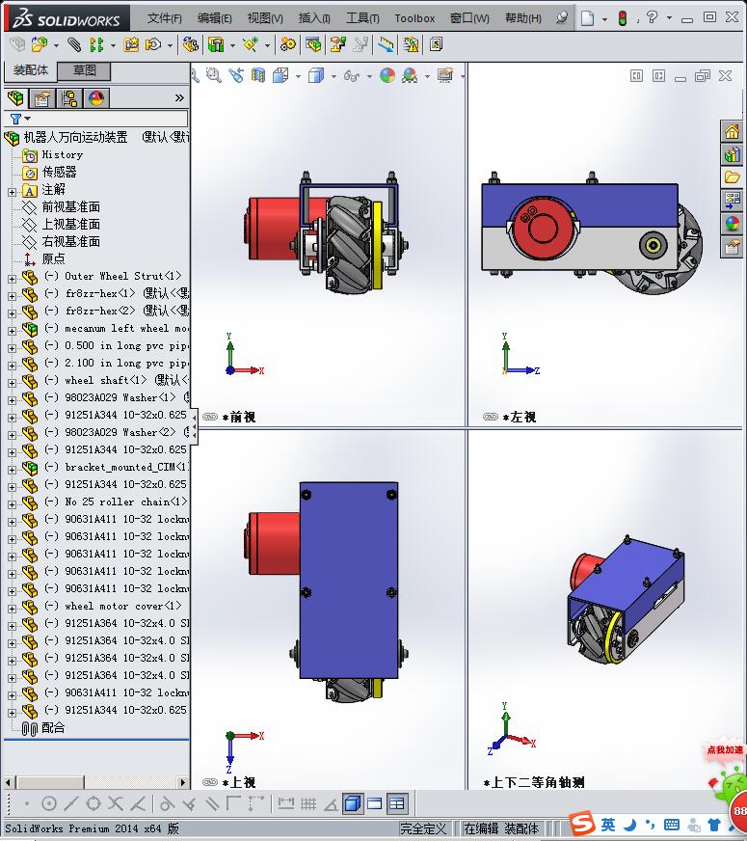Open the ConfigurationManager tab
Viewport: 747px width, 841px height.
click(x=69, y=98)
